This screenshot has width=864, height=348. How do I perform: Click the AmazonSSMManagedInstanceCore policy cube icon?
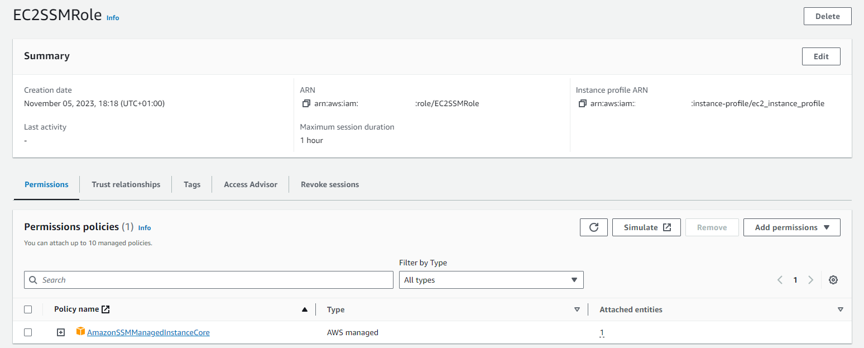click(80, 332)
